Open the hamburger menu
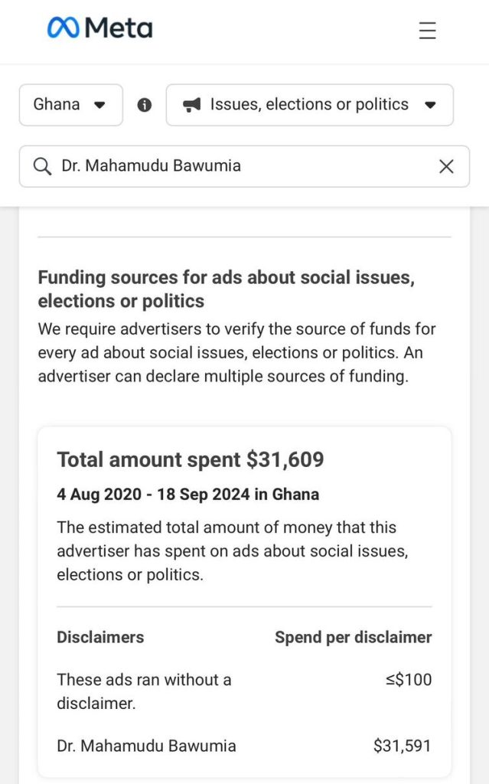Viewport: 489px width, 784px height. point(427,31)
